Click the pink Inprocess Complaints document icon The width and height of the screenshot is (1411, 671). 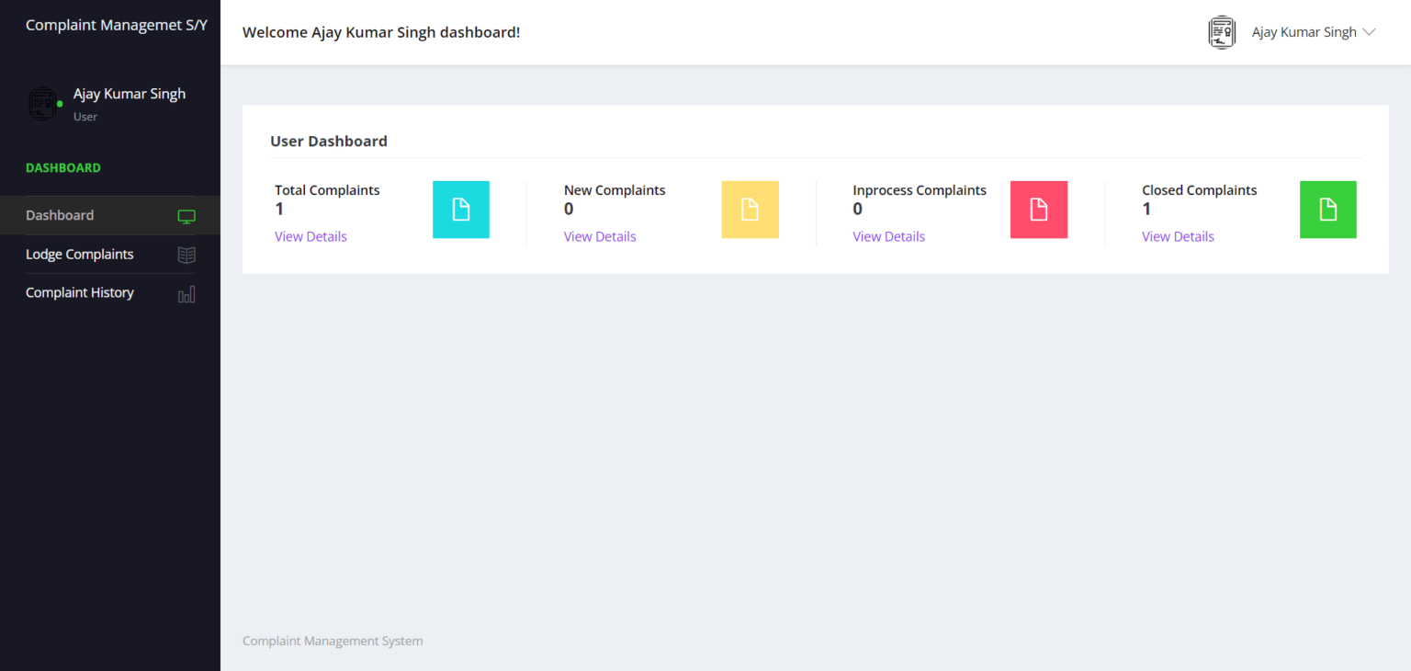click(1039, 210)
